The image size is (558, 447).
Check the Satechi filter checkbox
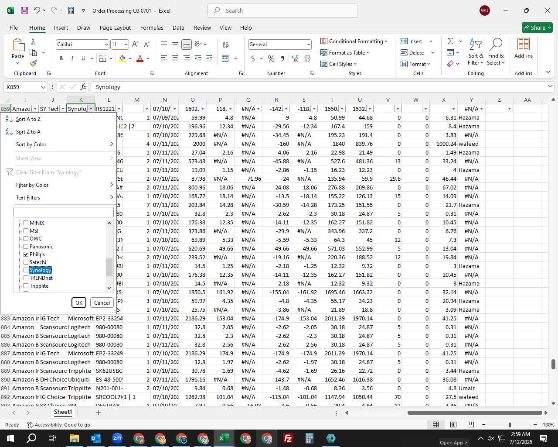[x=26, y=262]
